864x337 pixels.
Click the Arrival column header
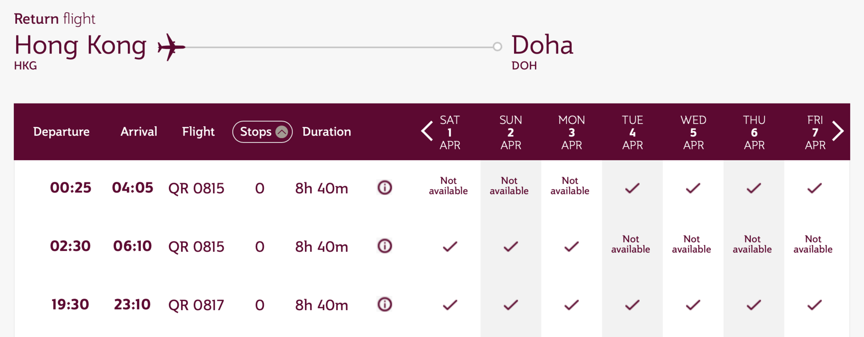tap(139, 132)
